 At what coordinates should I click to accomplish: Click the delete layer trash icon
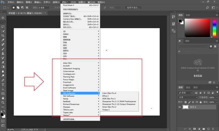pyautogui.click(x=213, y=129)
